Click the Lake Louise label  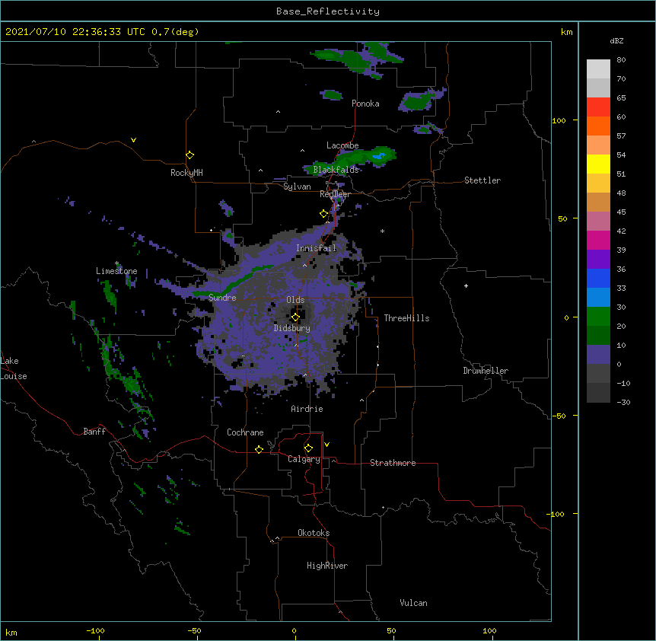12,368
